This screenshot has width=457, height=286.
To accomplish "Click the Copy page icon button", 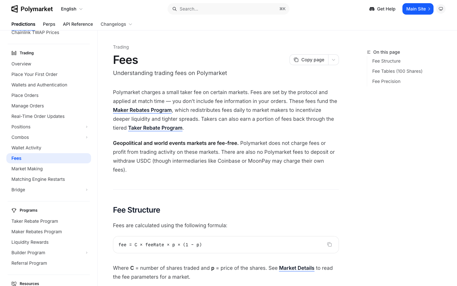I will (296, 60).
